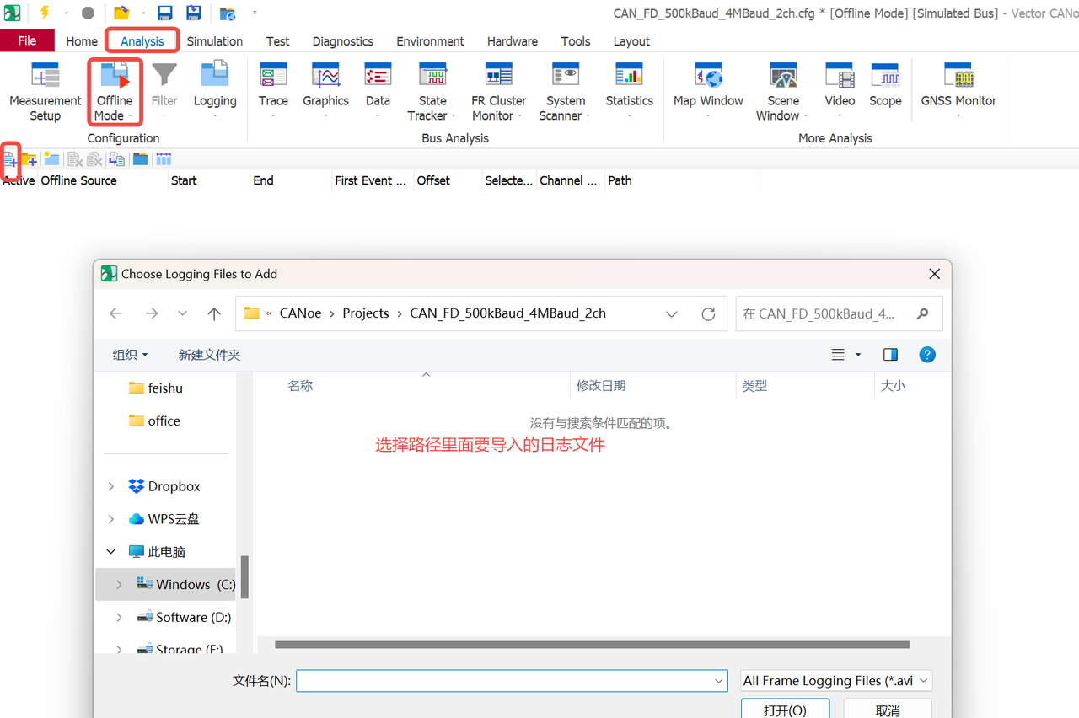This screenshot has height=718, width=1079.
Task: Expand the Software (D:) drive node
Action: click(118, 617)
